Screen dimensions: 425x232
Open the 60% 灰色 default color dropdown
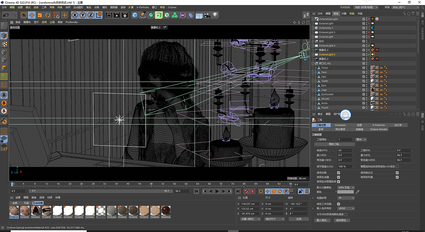click(x=346, y=188)
